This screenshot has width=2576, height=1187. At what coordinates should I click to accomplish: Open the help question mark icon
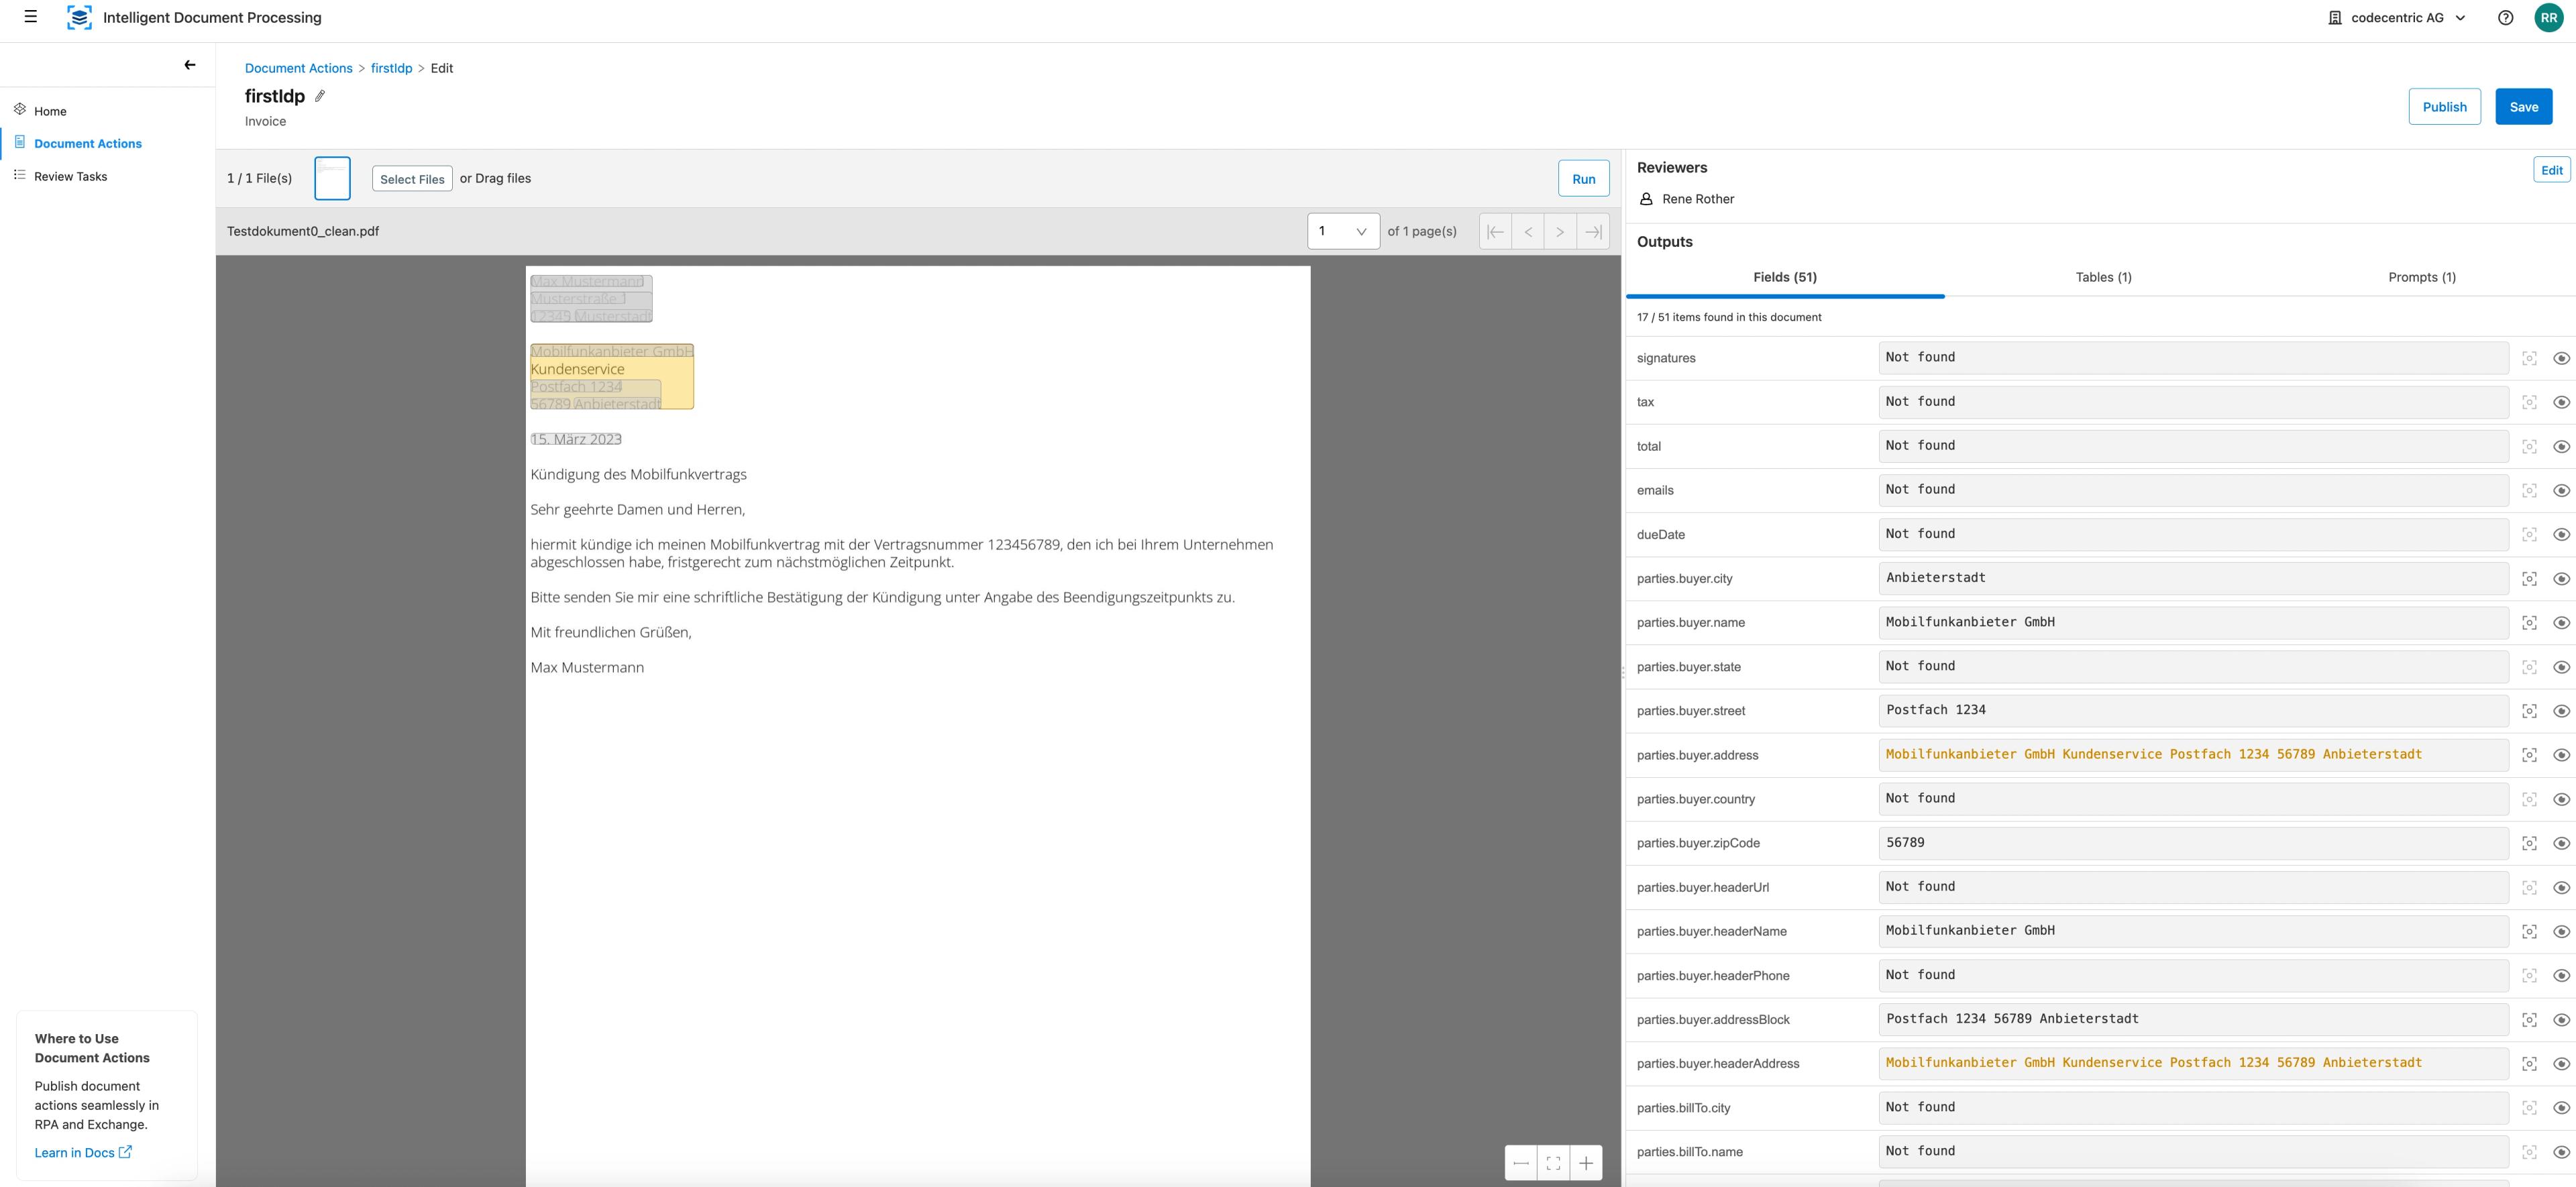point(2505,18)
